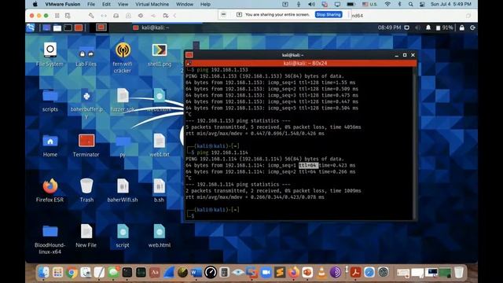The width and height of the screenshot is (503, 283).
Task: Open Firefox from the macOS dock
Action: tap(293, 273)
